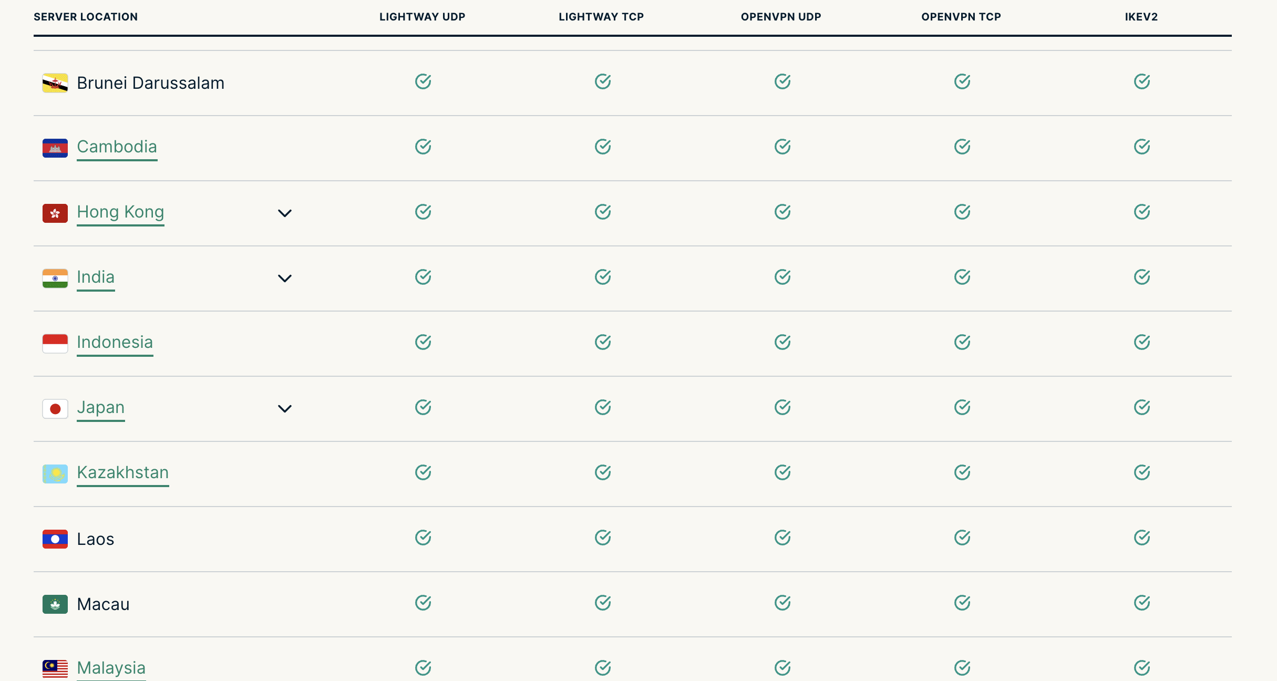This screenshot has height=681, width=1277.
Task: Click the Hong Kong flag icon
Action: tap(55, 213)
